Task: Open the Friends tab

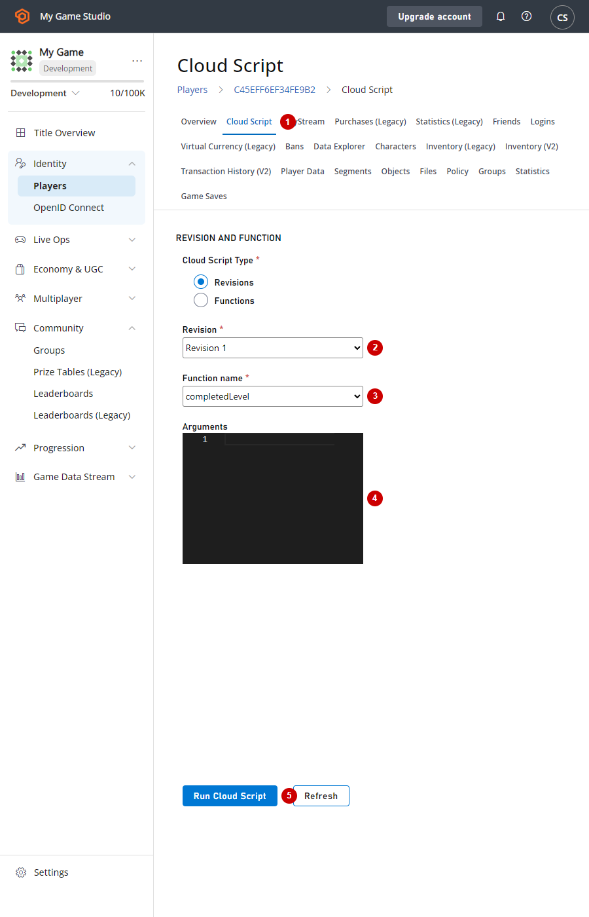Action: pyautogui.click(x=507, y=122)
